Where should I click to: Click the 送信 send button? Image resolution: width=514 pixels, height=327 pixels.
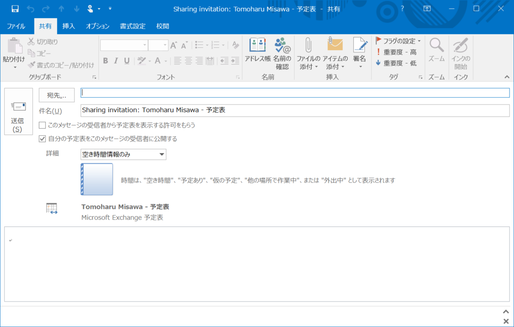click(19, 112)
